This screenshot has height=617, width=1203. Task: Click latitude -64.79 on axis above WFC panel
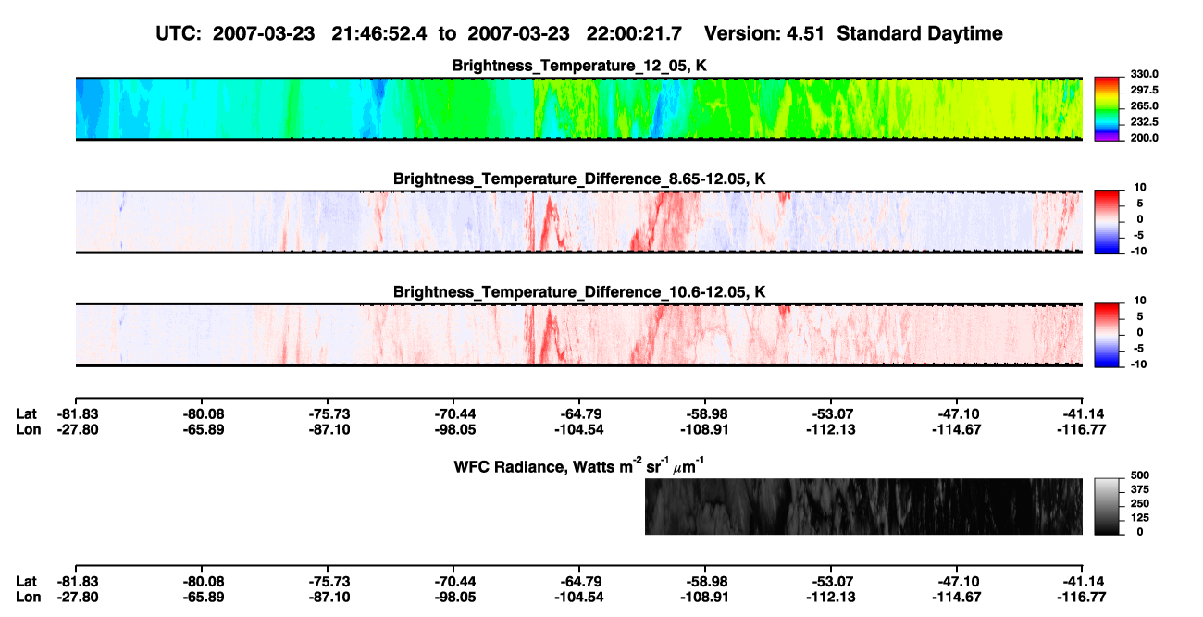click(579, 413)
